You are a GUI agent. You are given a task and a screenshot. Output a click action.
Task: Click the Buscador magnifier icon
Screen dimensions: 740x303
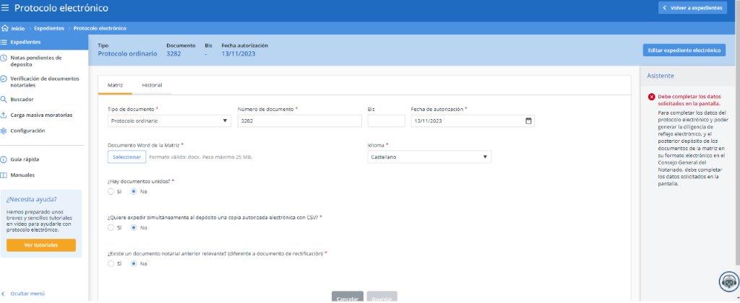tap(4, 100)
